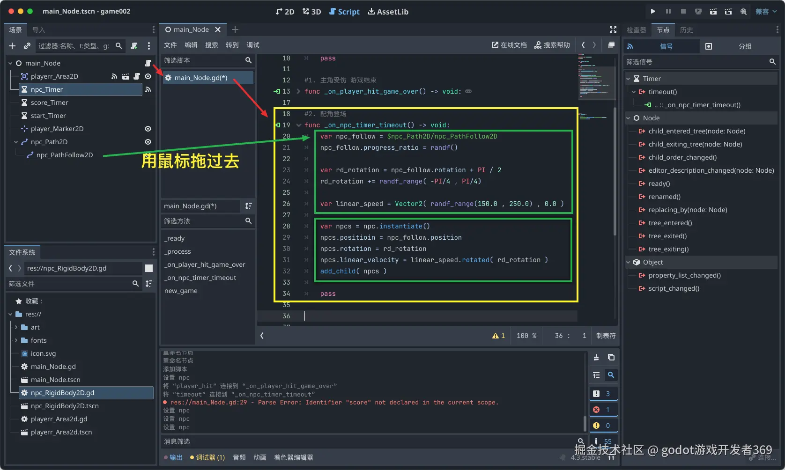Stop the running project
Viewport: 785px width, 470px height.
683,11
